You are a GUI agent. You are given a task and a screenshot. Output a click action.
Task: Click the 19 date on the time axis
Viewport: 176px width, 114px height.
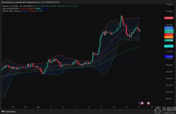click(x=152, y=107)
